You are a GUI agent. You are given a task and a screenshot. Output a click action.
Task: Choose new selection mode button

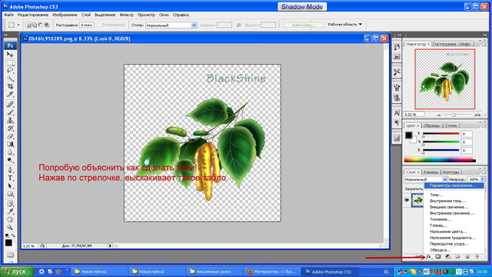coord(28,25)
